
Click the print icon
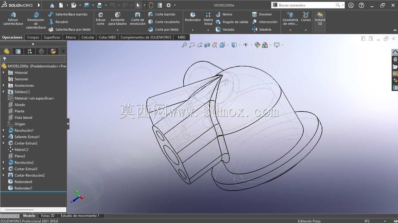click(x=100, y=5)
